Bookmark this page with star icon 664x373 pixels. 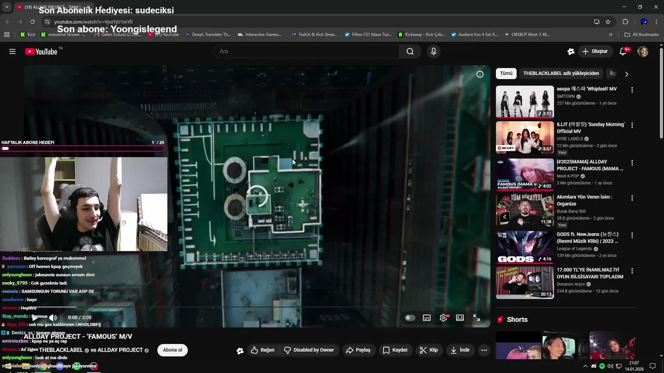click(x=608, y=22)
